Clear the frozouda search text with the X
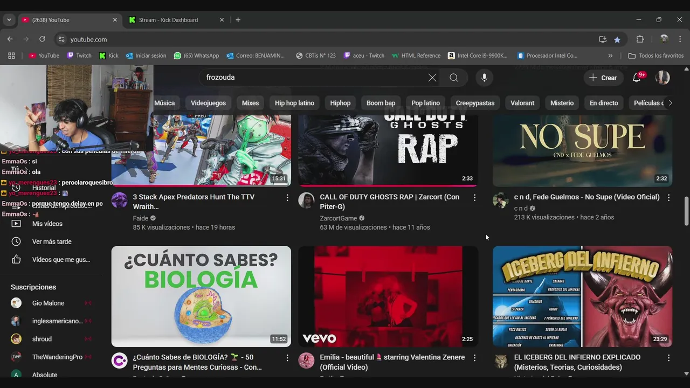The height and width of the screenshot is (388, 690). point(432,78)
